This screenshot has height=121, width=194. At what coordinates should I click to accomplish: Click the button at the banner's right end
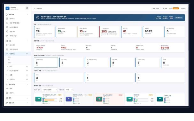pyautogui.click(x=179, y=18)
